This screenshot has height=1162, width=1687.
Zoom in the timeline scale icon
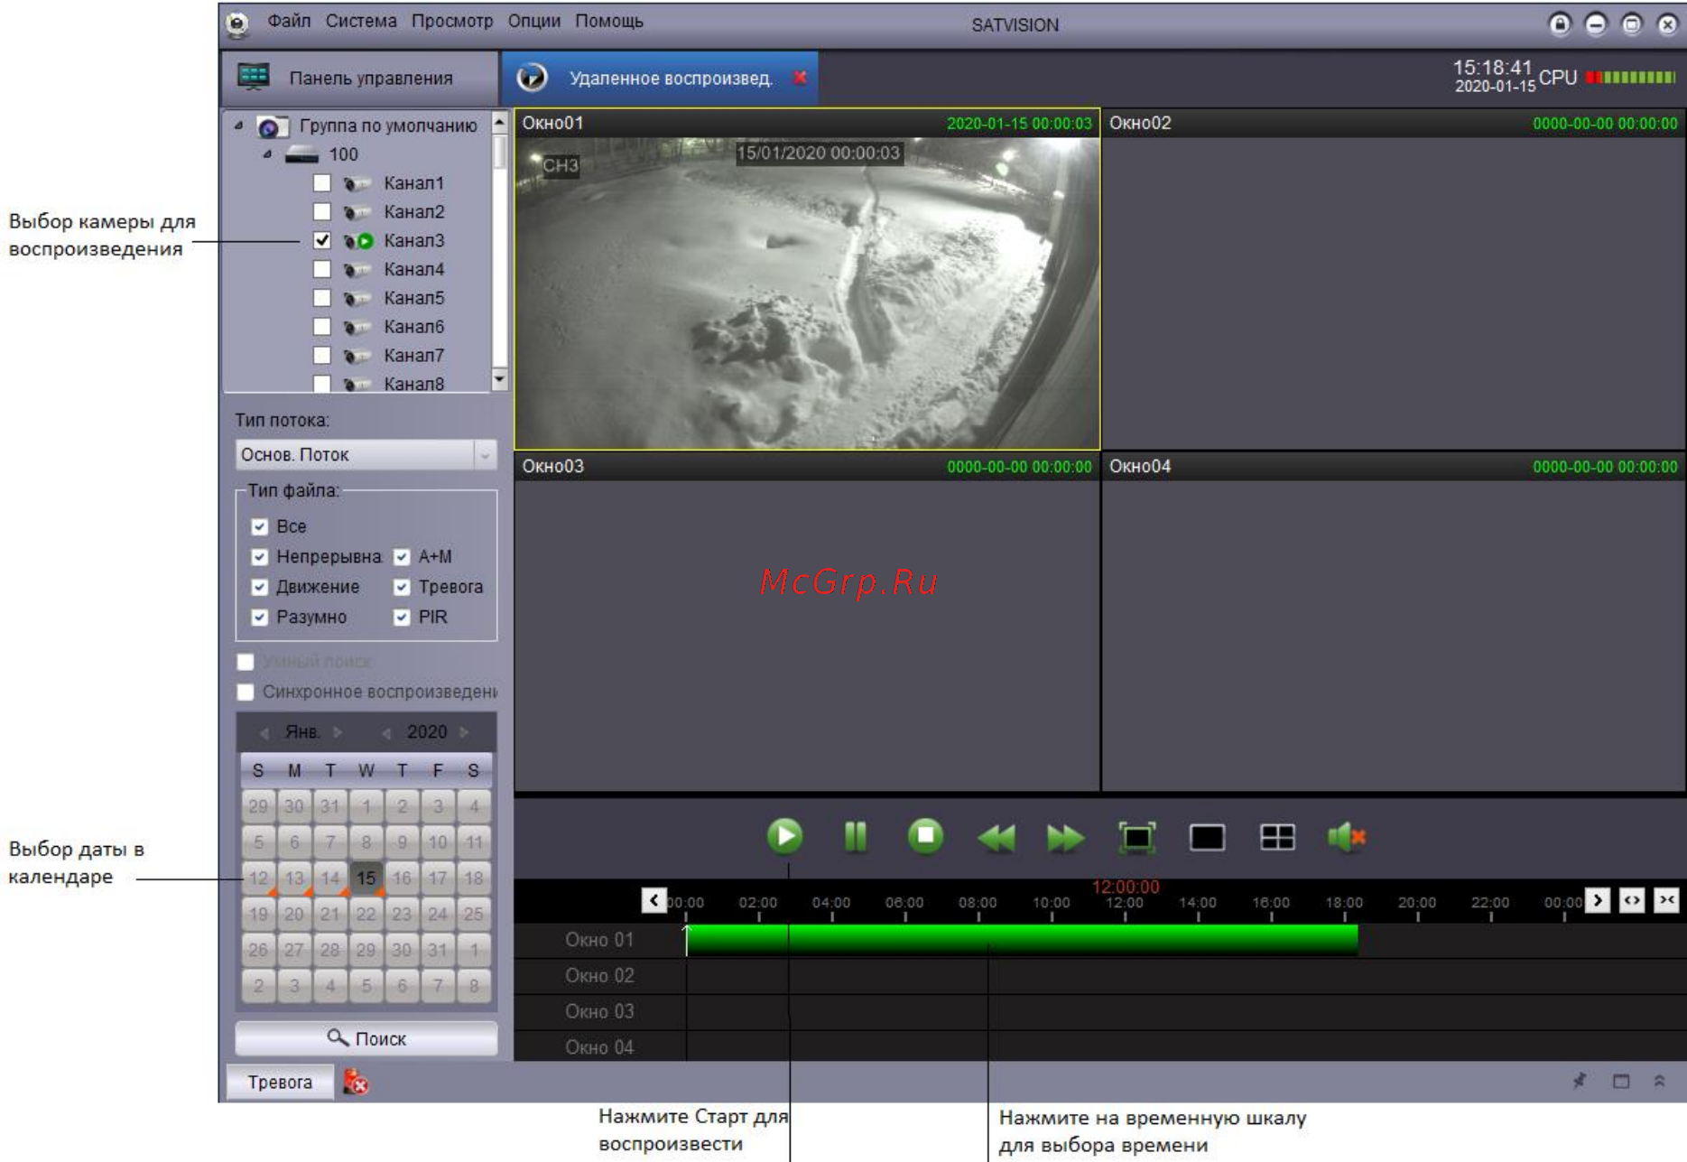(x=1666, y=900)
